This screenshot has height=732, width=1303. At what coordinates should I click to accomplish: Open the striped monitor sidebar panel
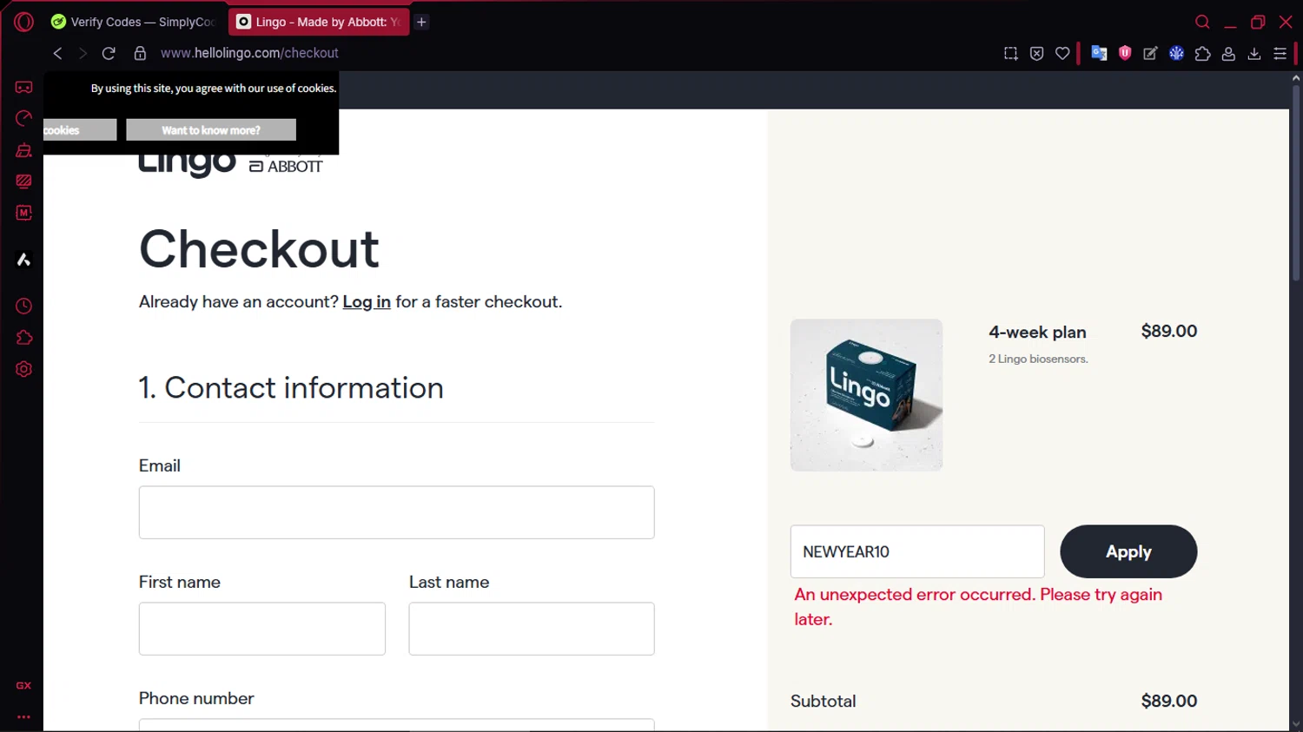click(23, 181)
